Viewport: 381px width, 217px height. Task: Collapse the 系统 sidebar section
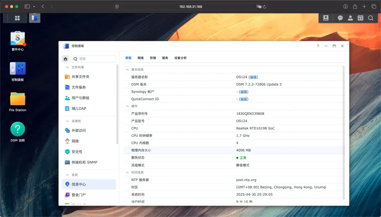coord(67,175)
